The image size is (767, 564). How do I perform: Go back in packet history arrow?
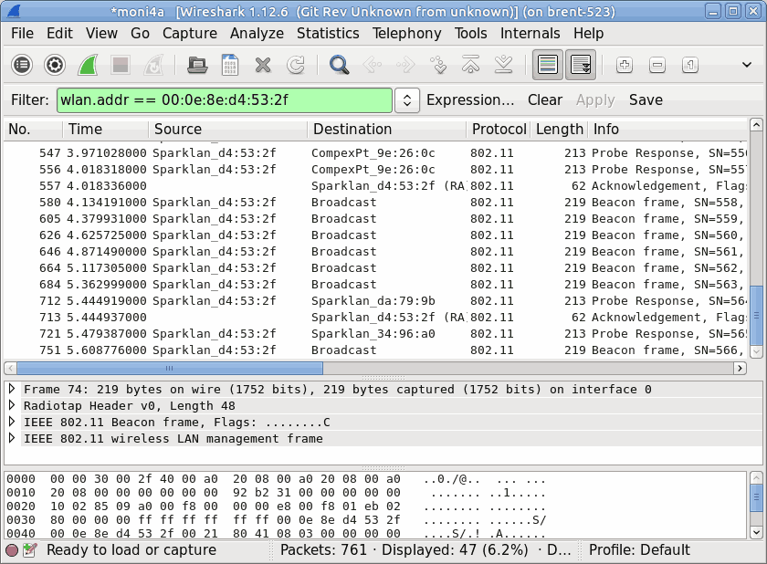(x=372, y=65)
